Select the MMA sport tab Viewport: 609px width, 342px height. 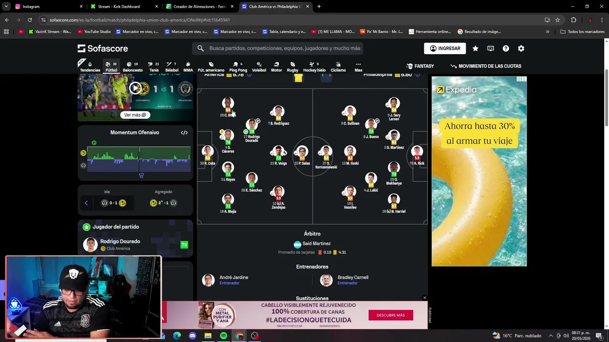(x=188, y=66)
